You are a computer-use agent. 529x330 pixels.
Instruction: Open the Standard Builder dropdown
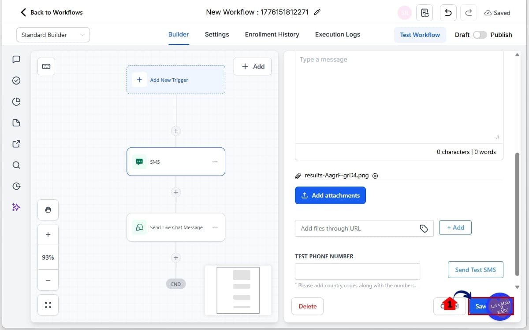[53, 35]
